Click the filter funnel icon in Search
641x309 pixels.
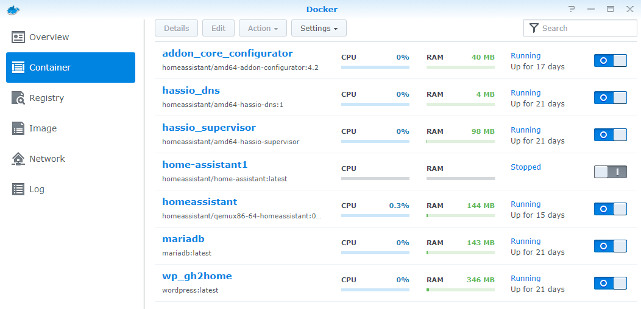point(534,28)
